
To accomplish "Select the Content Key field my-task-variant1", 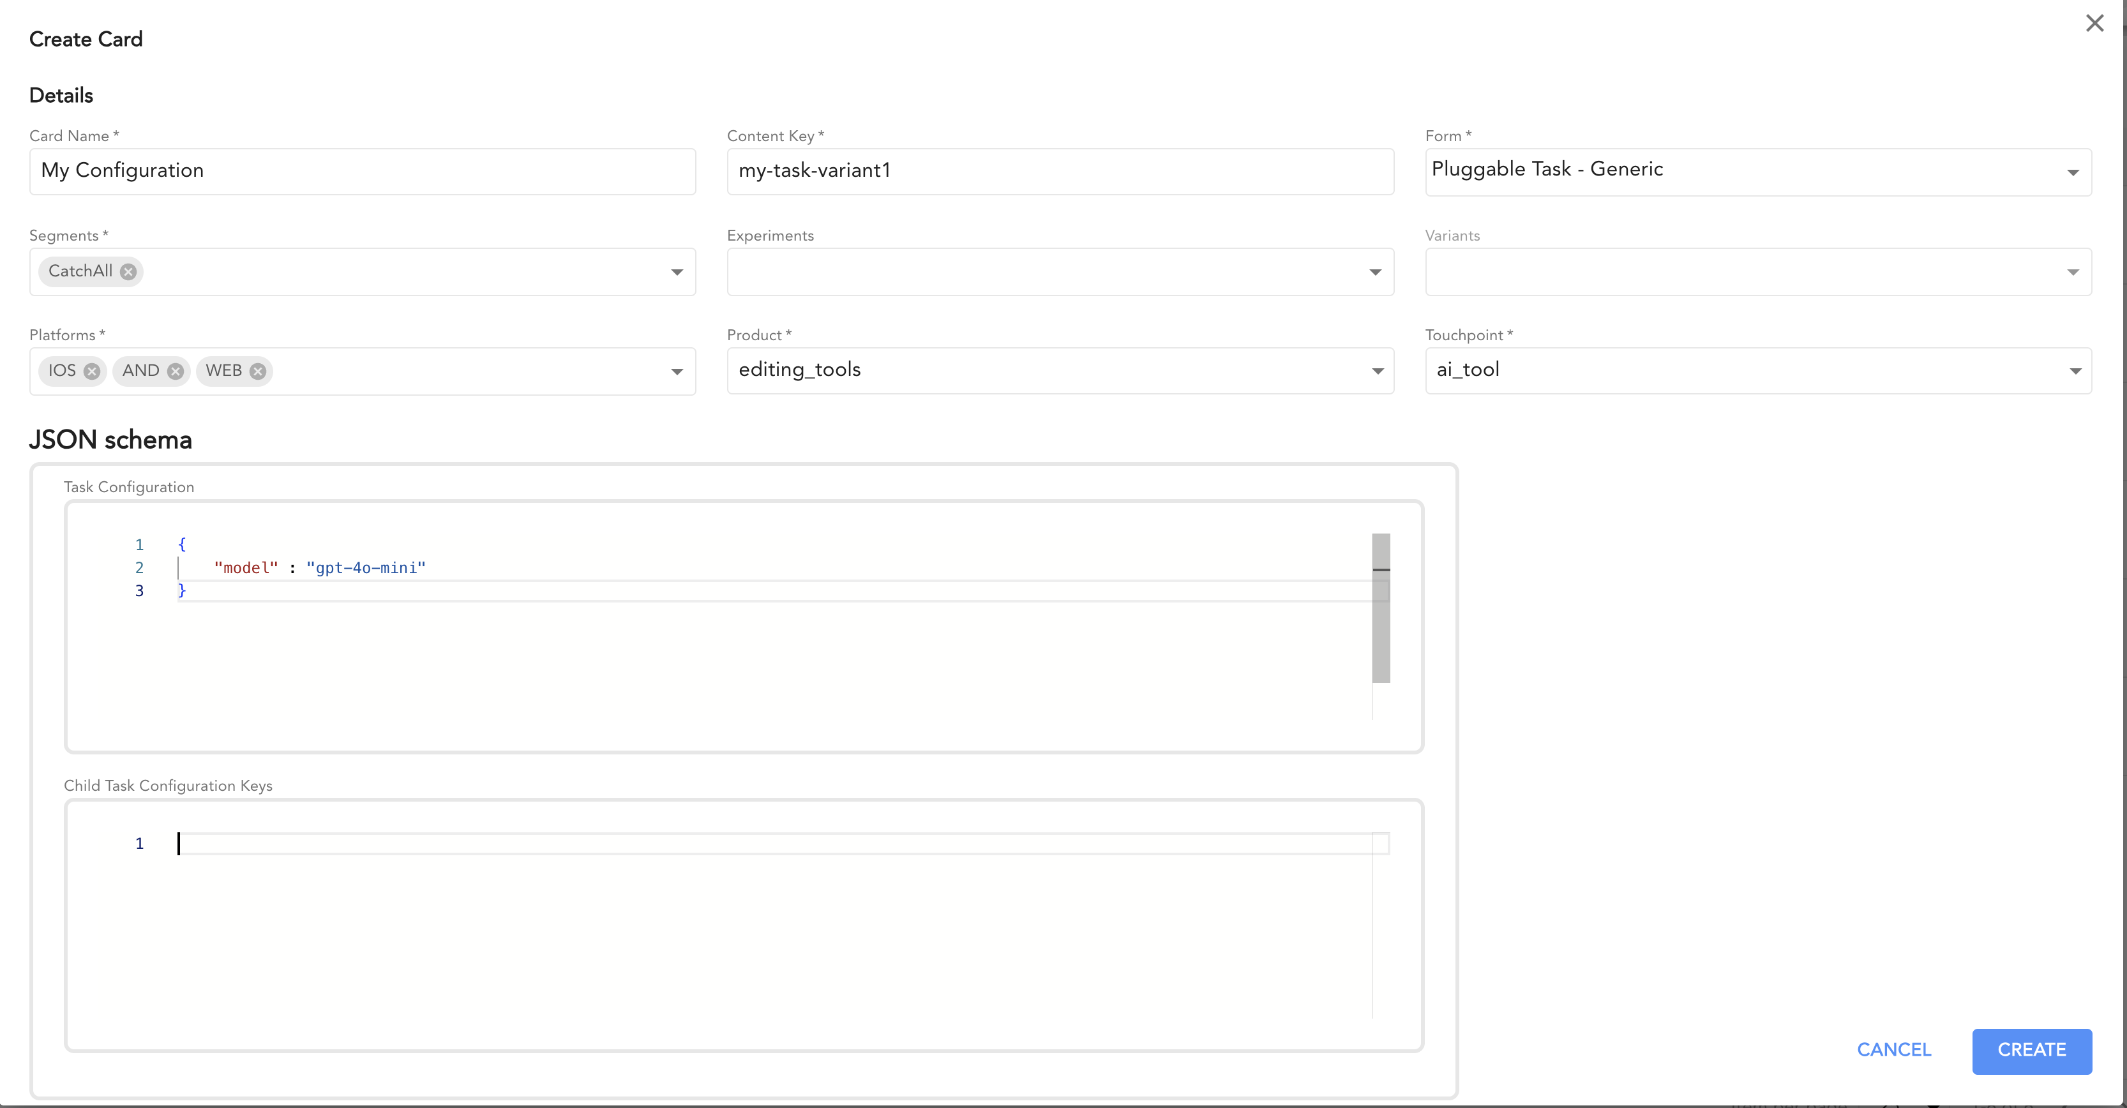I will [x=1060, y=171].
